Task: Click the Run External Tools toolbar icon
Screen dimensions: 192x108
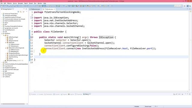Action: click(76, 6)
